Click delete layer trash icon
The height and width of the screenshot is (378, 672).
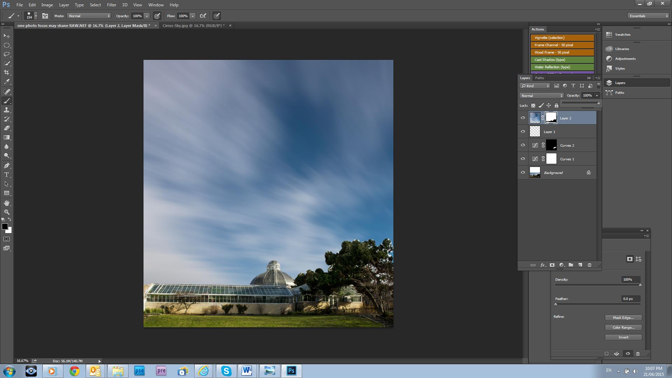[589, 265]
